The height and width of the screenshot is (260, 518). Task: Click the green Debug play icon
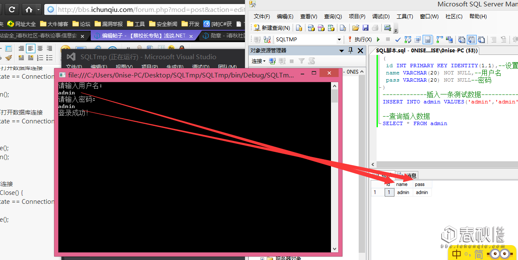click(378, 39)
